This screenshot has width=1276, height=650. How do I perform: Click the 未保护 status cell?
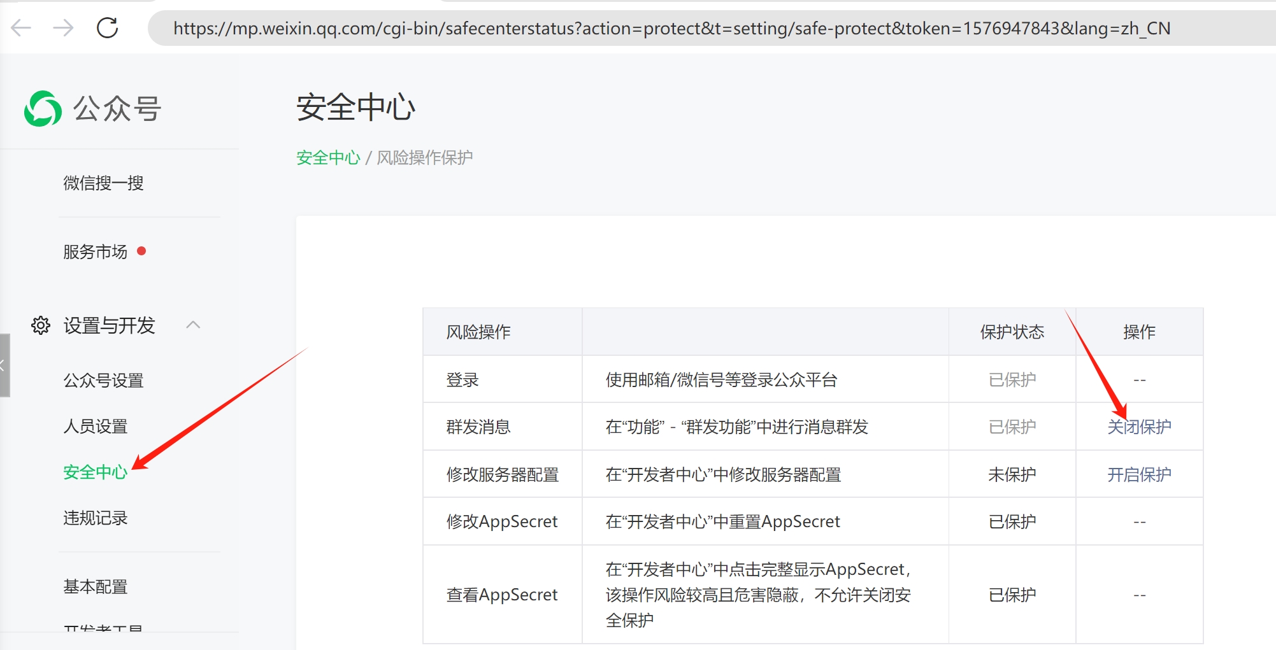tap(1012, 474)
